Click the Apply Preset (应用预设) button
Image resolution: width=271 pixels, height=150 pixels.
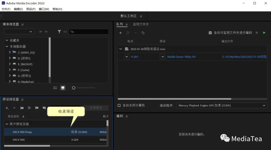[x=96, y=108]
